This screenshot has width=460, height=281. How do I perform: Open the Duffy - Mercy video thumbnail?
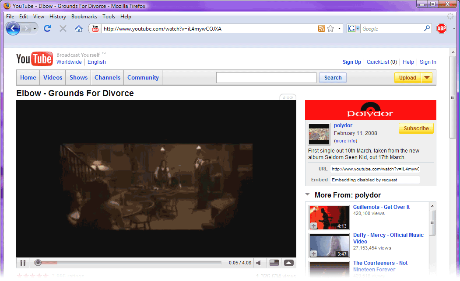click(x=330, y=245)
